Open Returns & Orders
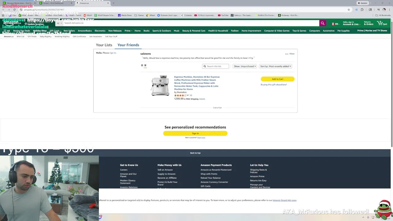Image resolution: width=393 pixels, height=221 pixels. (368, 23)
